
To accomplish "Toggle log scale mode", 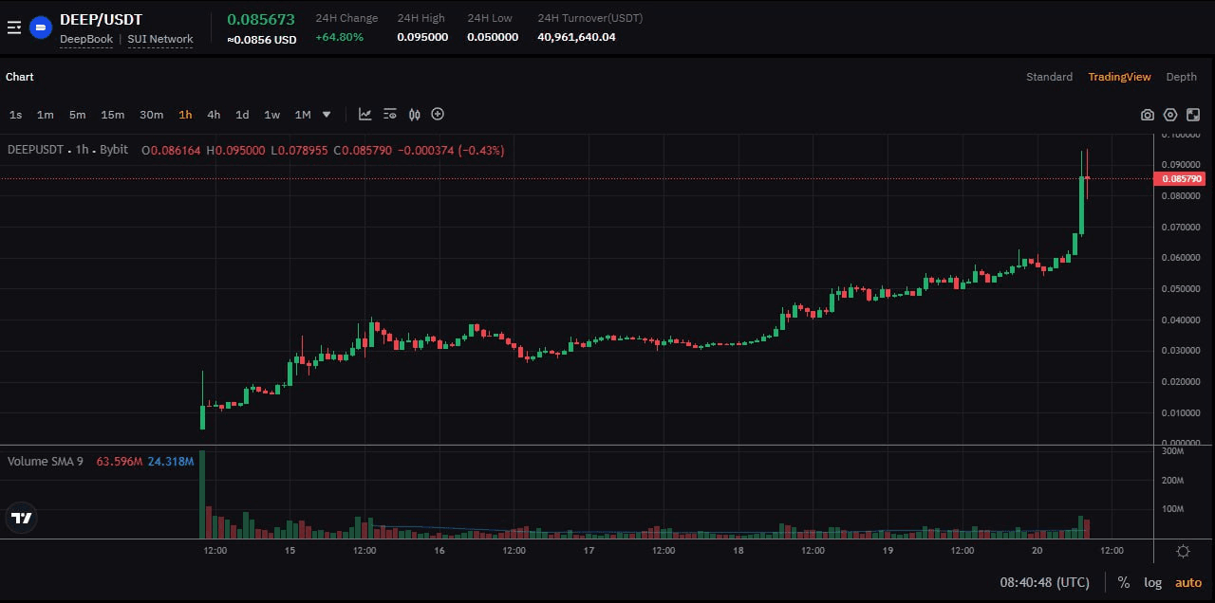I will tap(1152, 582).
